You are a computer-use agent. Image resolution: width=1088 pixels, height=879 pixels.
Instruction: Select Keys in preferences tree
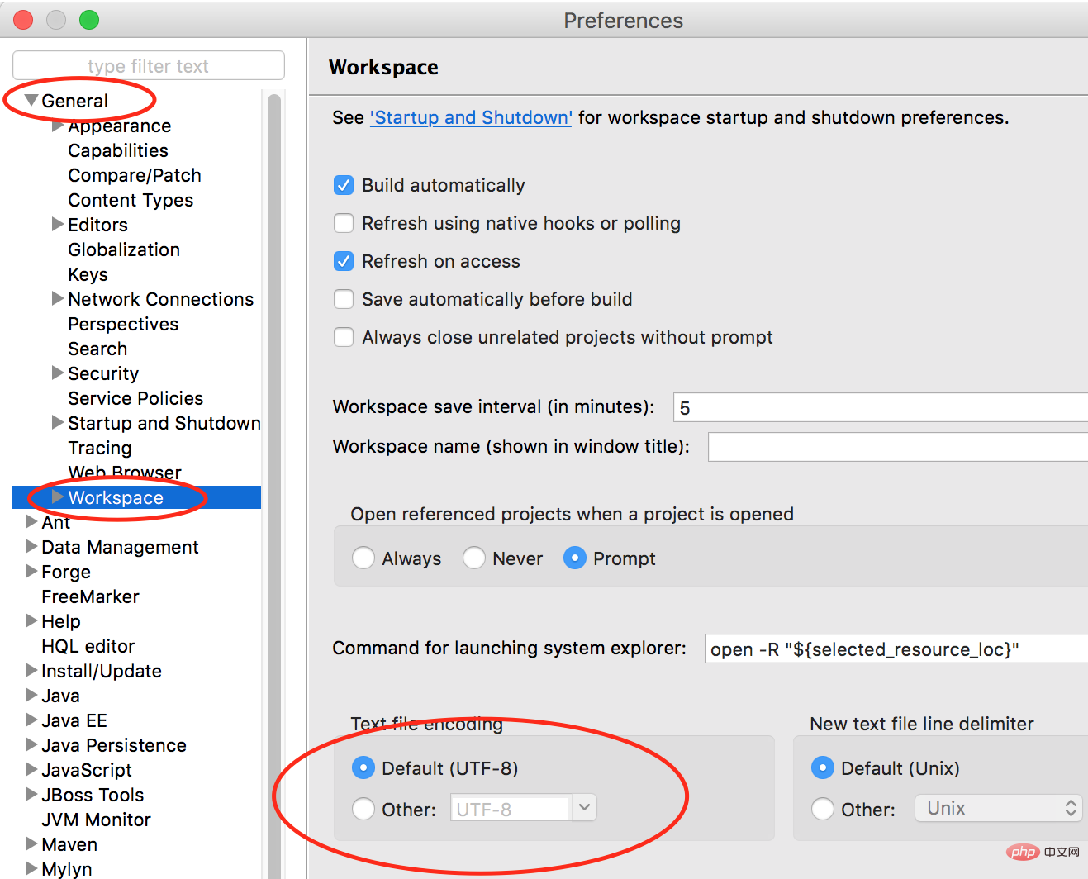(88, 274)
